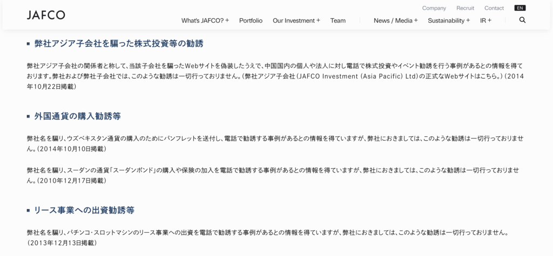Click the date text 2014年10月10日掲載
The width and height of the screenshot is (553, 256).
(x=72, y=149)
